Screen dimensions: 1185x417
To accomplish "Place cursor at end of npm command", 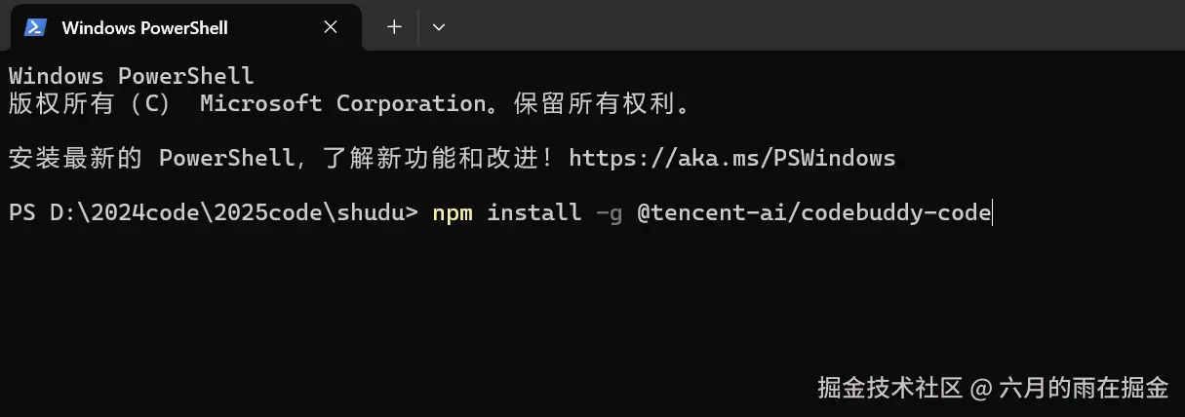I will (992, 211).
